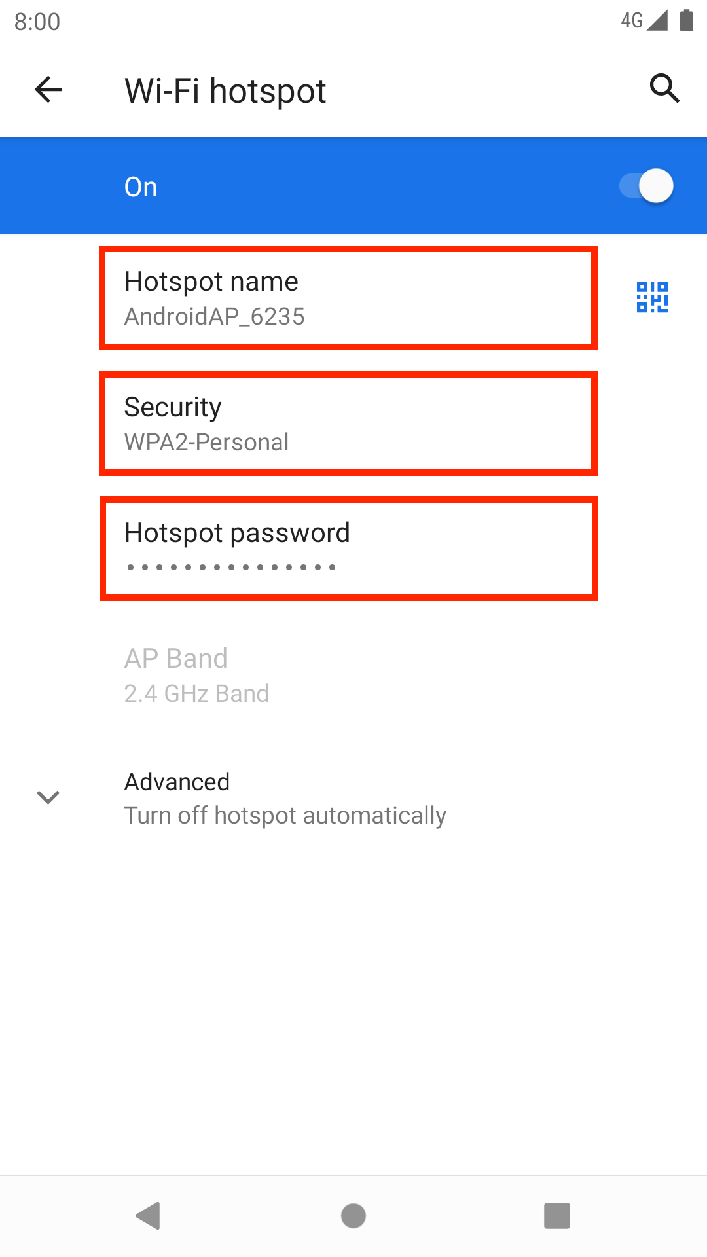
Task: Tap the Home circle in navigation bar
Action: pyautogui.click(x=353, y=1216)
